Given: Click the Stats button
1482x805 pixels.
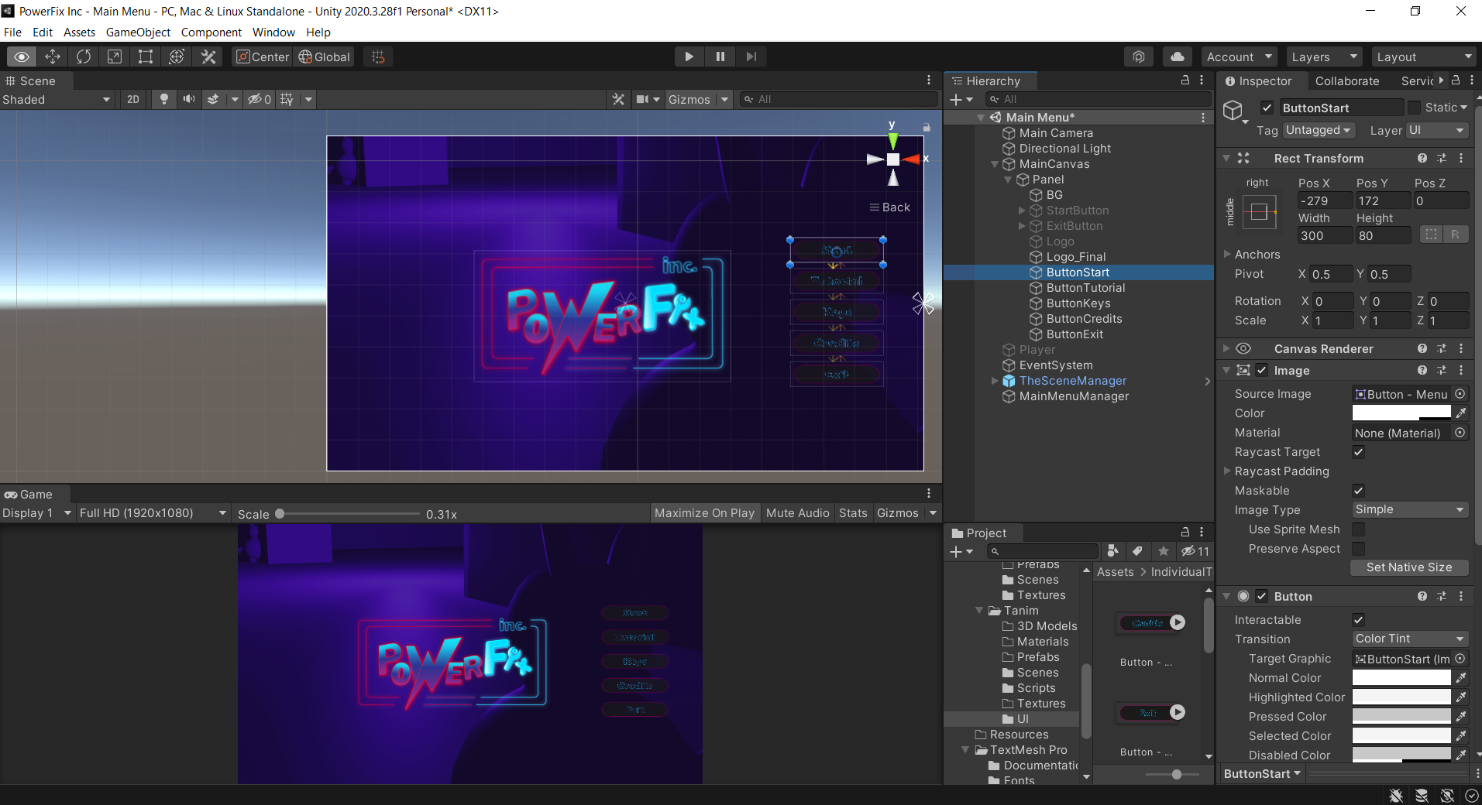Looking at the screenshot, I should pos(853,513).
